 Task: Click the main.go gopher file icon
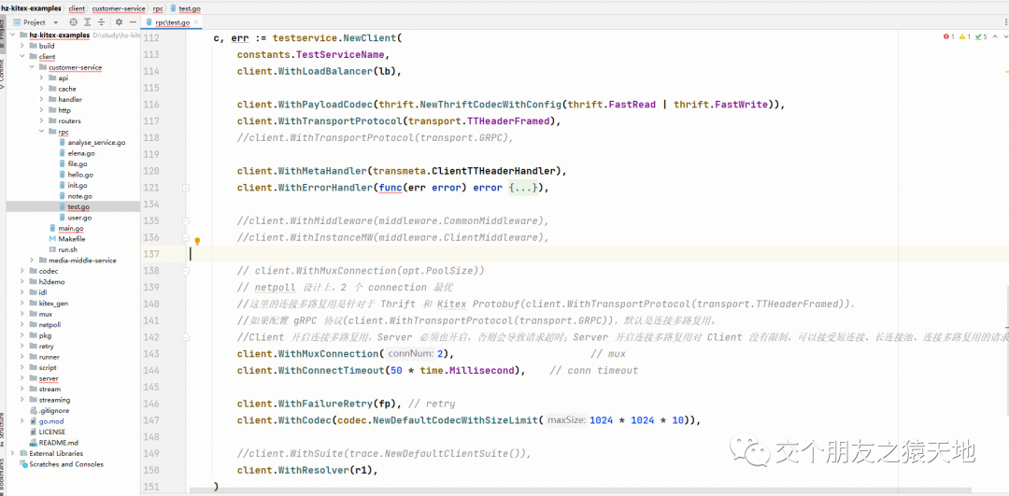[52, 228]
